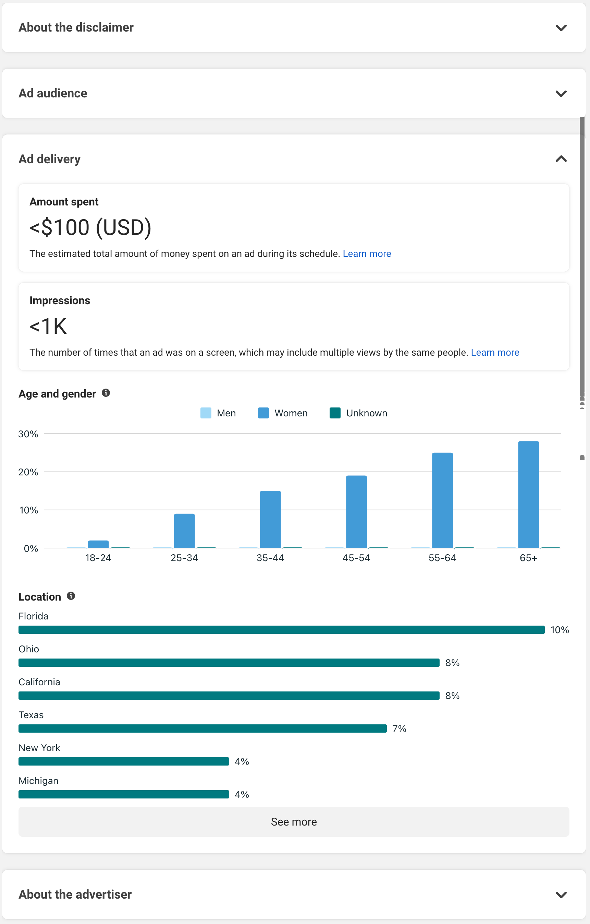Click the New York location bar
The image size is (590, 924).
click(123, 761)
